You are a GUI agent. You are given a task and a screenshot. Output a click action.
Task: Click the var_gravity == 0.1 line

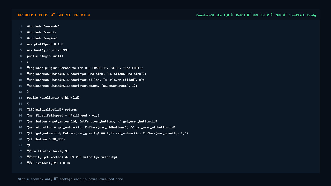tap(108, 133)
